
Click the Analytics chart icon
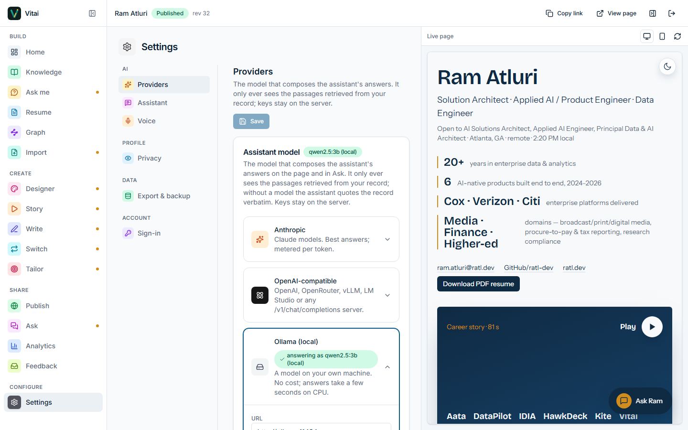tap(14, 346)
